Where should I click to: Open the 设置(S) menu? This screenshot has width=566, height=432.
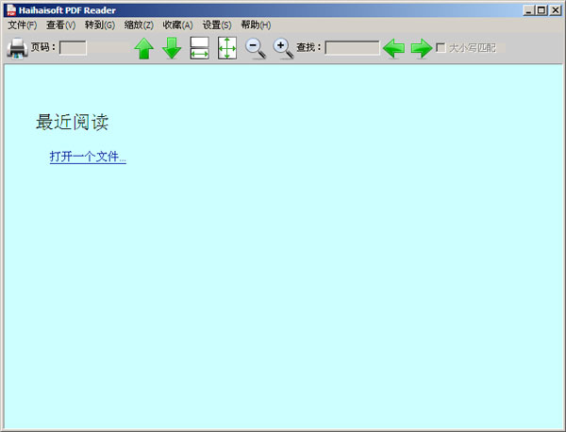point(216,25)
